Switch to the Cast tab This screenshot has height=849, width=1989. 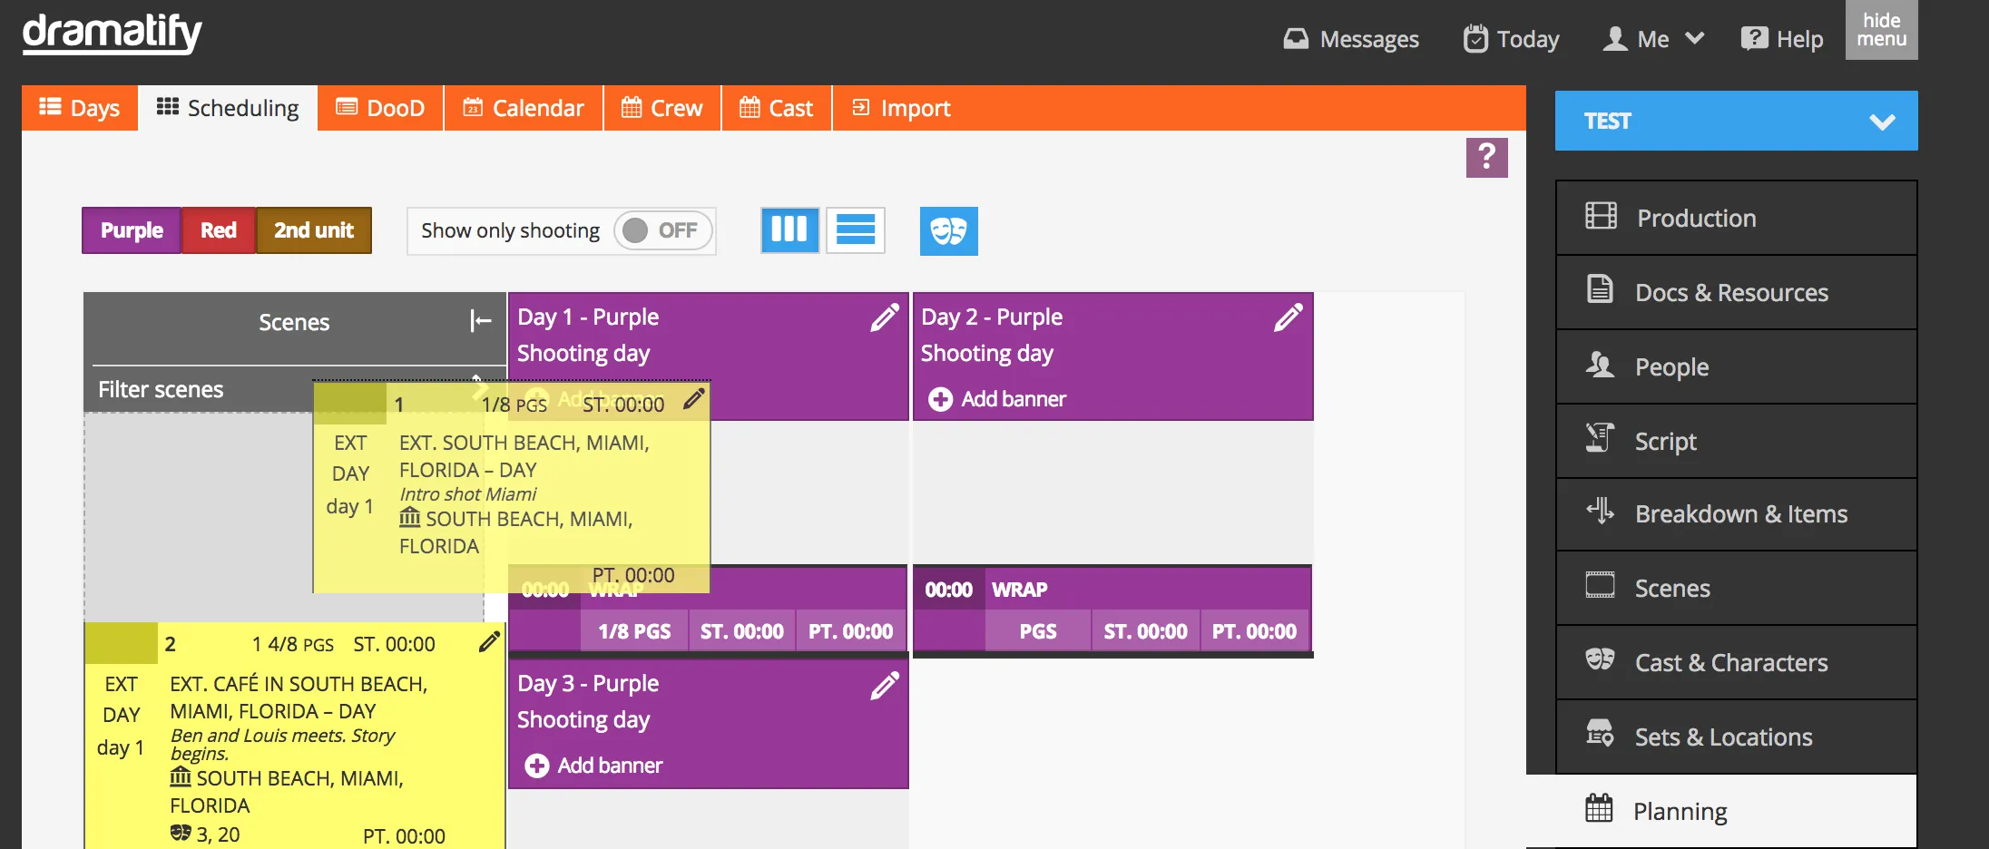tap(777, 108)
